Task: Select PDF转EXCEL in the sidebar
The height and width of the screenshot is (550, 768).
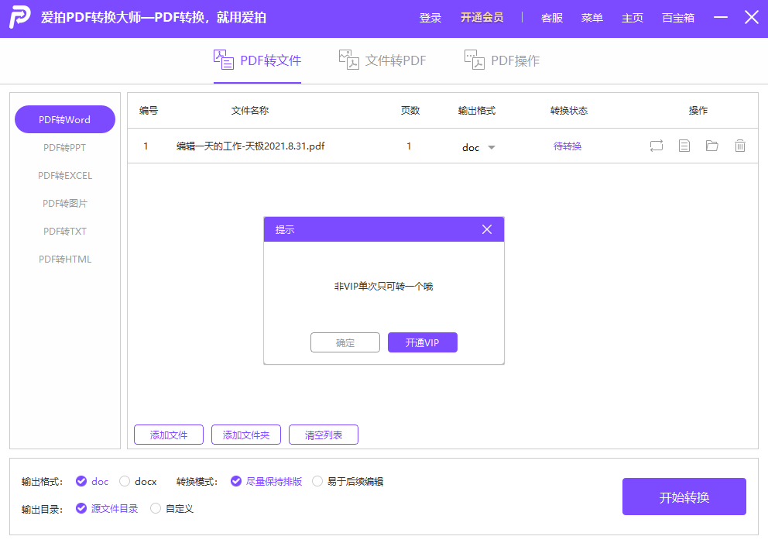Action: click(65, 176)
